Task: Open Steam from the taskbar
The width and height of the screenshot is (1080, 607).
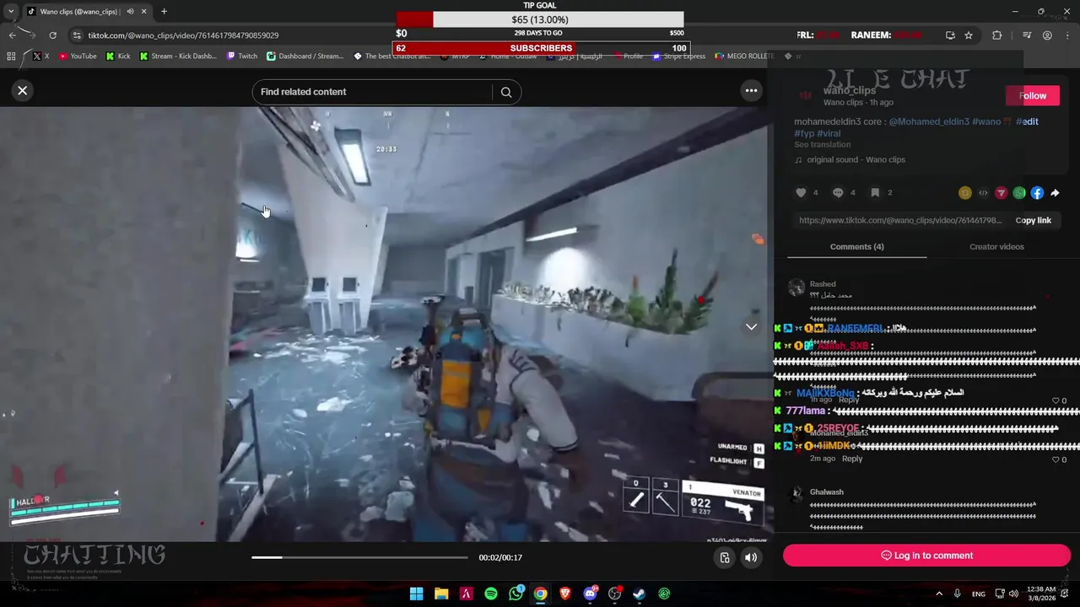Action: 640,594
